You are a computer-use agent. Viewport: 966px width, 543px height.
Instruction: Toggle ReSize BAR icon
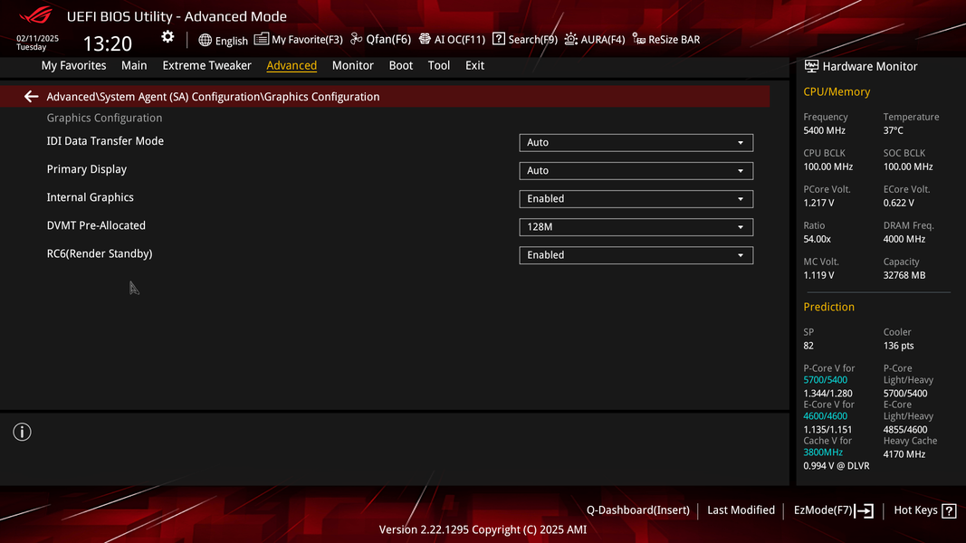(x=639, y=39)
